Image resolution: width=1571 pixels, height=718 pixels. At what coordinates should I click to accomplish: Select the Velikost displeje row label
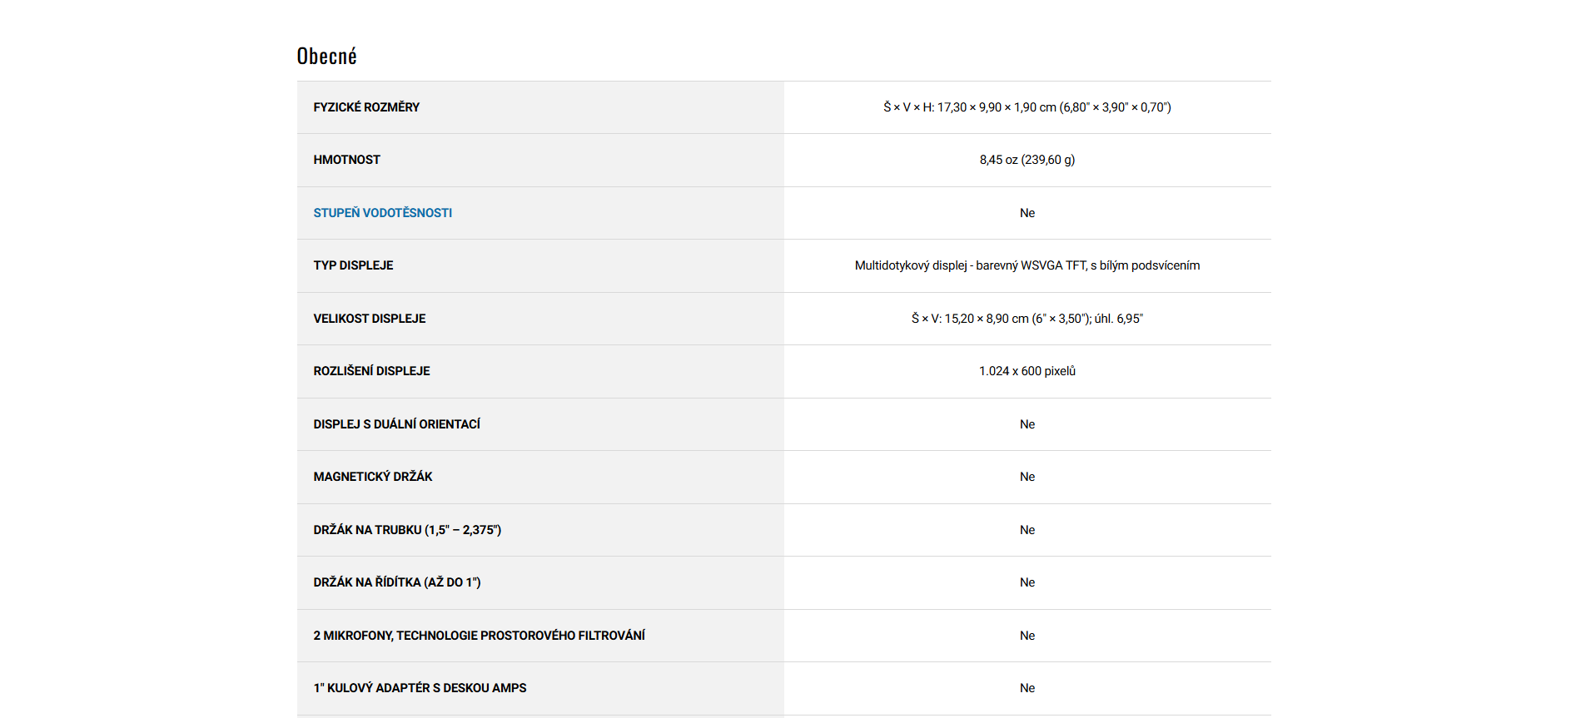tap(369, 319)
